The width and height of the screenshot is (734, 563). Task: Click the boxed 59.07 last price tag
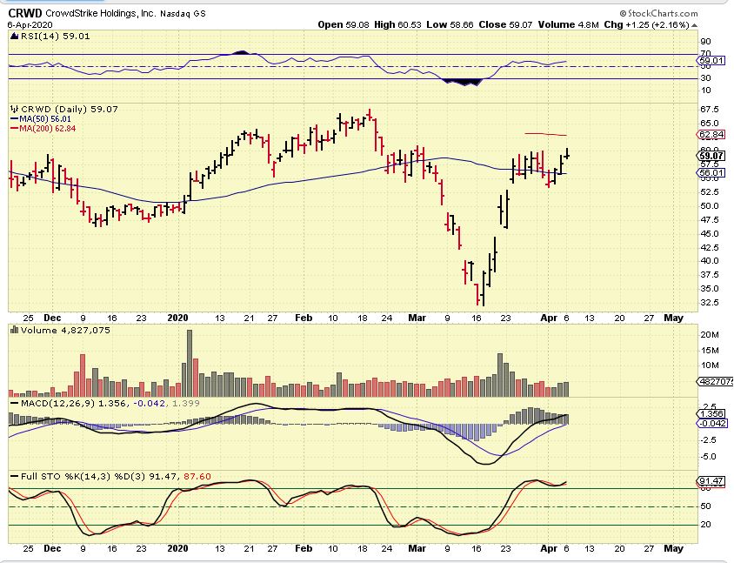click(711, 156)
